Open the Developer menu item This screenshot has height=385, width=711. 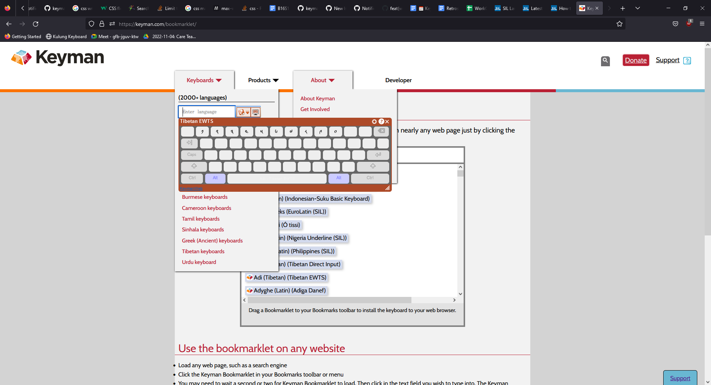tap(398, 80)
